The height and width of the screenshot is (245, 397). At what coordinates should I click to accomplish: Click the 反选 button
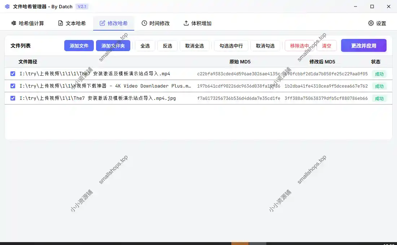[x=167, y=46]
